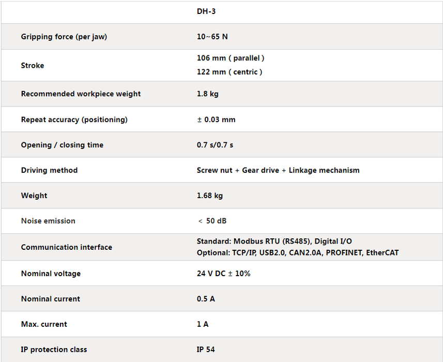Select the Screw nut + Gear drive text
Image resolution: width=443 pixels, height=362 pixels.
(x=238, y=170)
